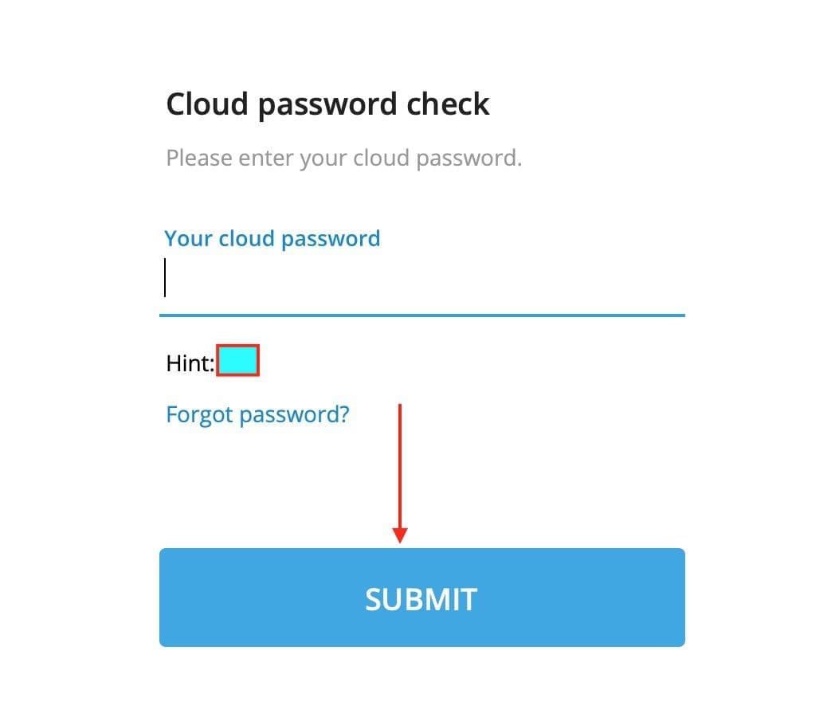835x717 pixels.
Task: Click the word "Forgot" in the blue link
Action: (200, 414)
